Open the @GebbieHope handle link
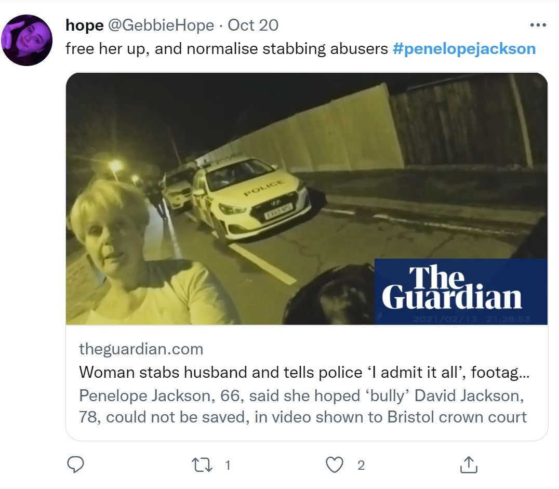This screenshot has height=489, width=559. 161,25
